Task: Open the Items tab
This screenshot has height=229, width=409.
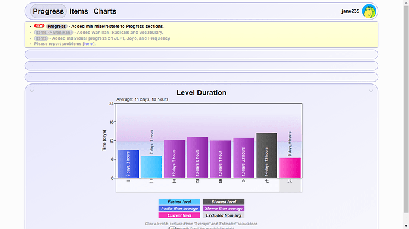Action: 79,11
